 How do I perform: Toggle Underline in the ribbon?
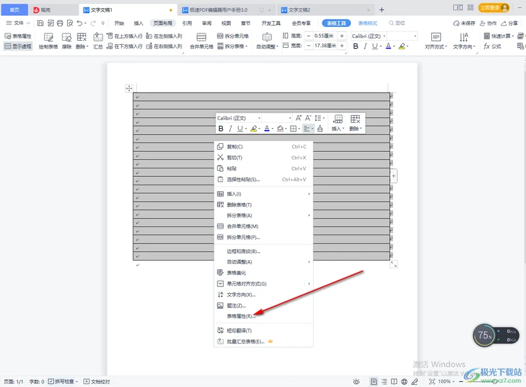tap(375, 46)
